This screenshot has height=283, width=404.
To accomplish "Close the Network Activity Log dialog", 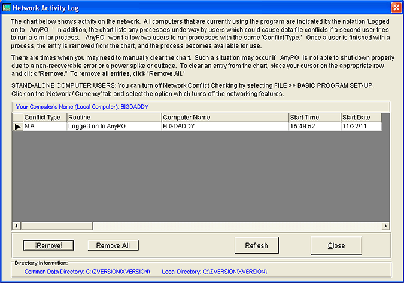I will click(x=336, y=246).
